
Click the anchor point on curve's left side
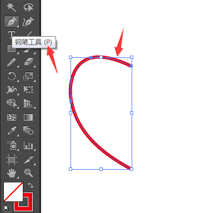pos(71,101)
